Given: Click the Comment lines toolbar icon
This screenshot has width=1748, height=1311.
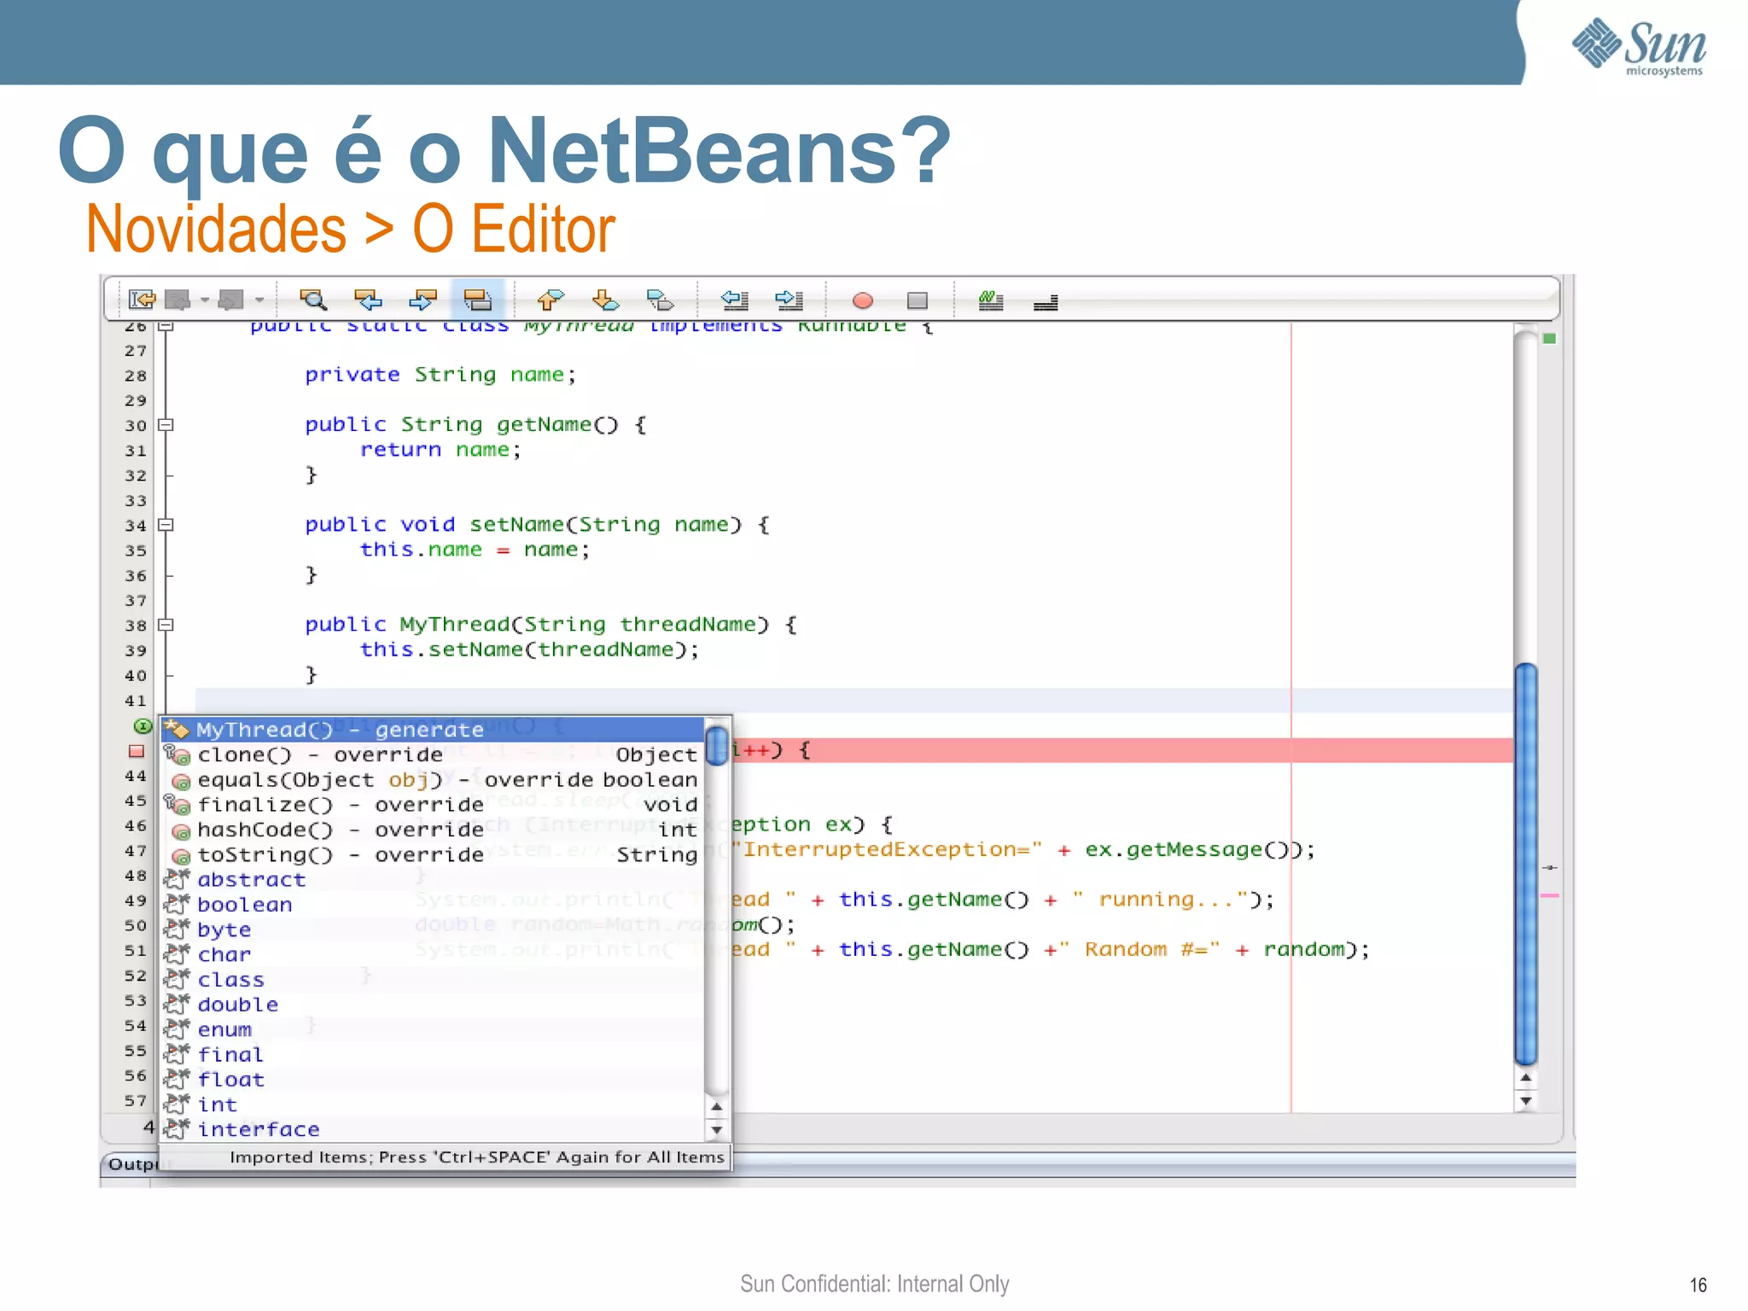Looking at the screenshot, I should (x=991, y=300).
